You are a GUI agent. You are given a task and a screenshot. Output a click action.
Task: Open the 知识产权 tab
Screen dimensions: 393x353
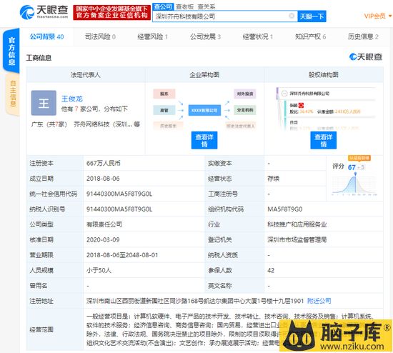(310, 37)
